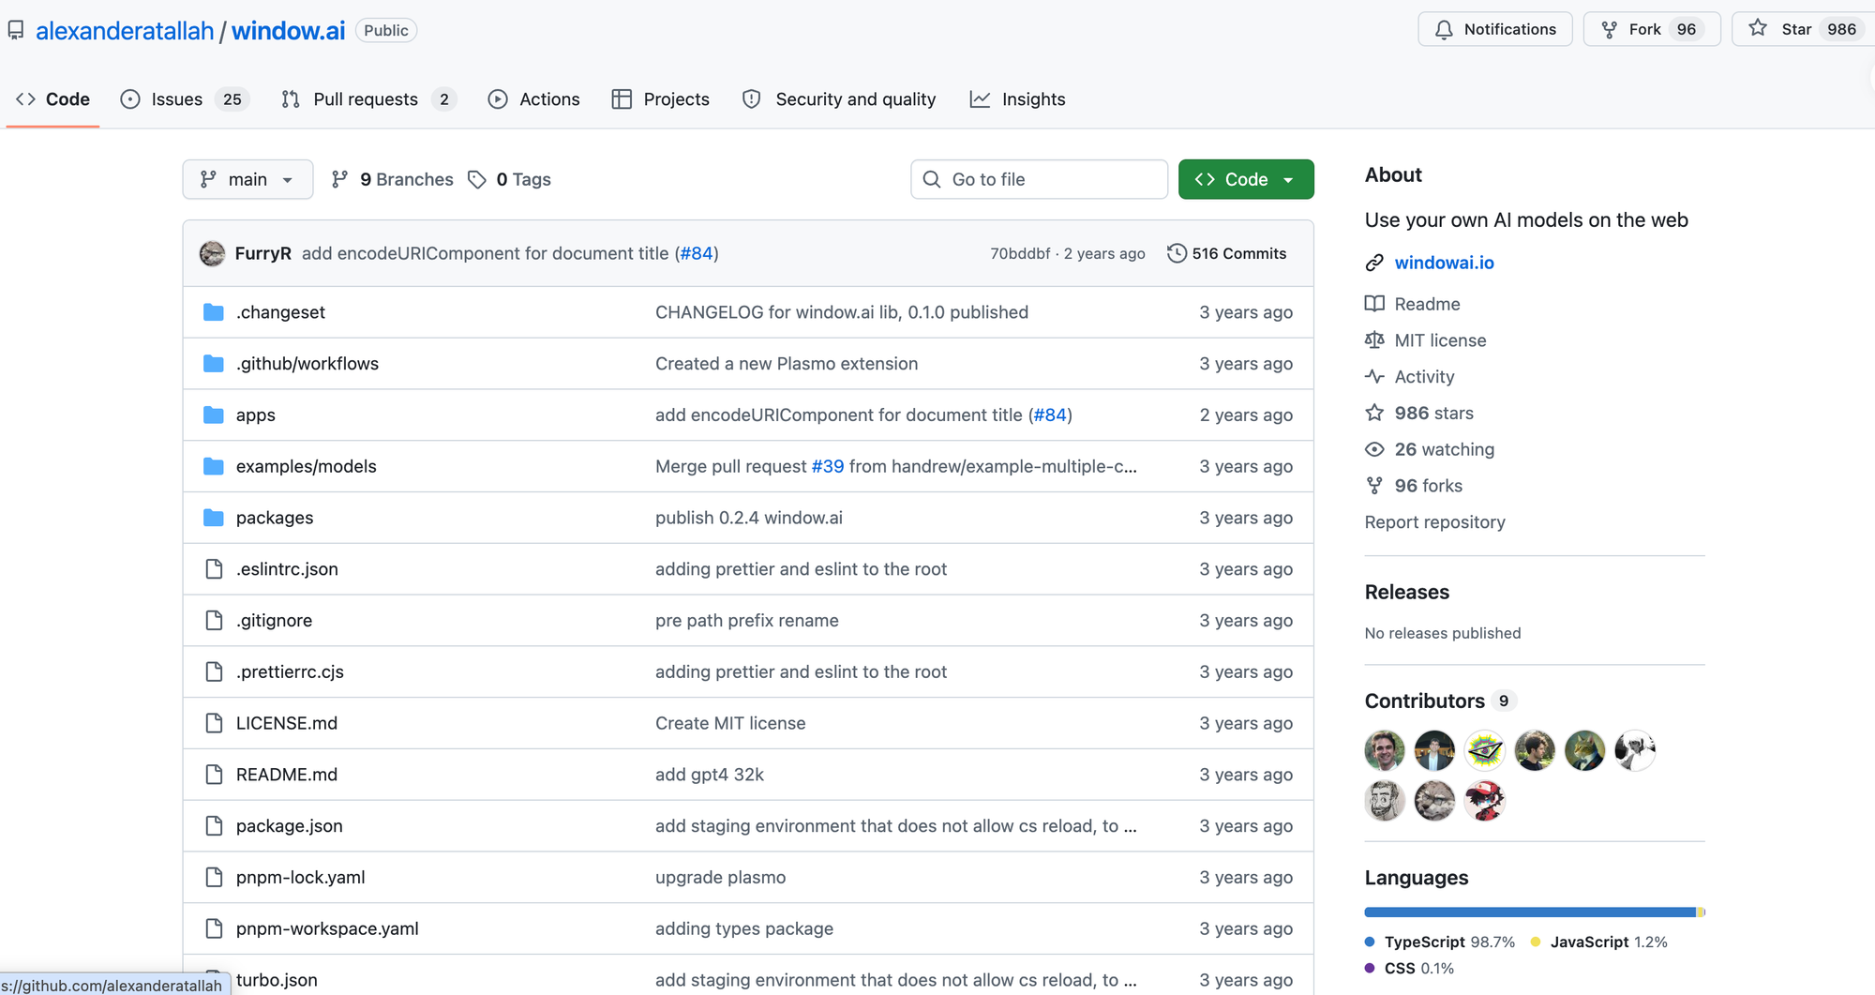Image resolution: width=1875 pixels, height=995 pixels.
Task: Click the .prettierrc.cjs file icon
Action: tap(214, 671)
